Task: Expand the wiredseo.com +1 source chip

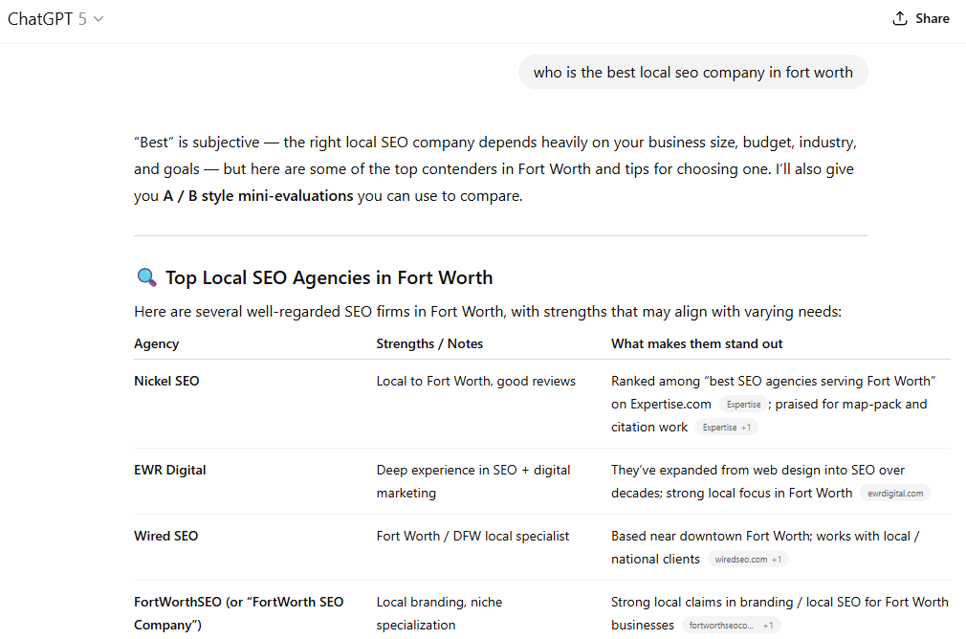Action: 748,559
